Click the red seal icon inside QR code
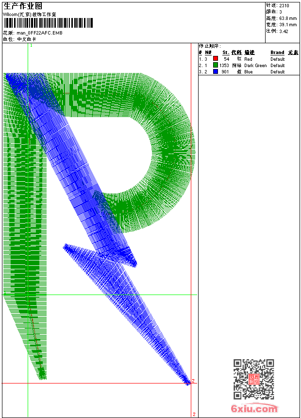301x418 pixels. [x=254, y=379]
